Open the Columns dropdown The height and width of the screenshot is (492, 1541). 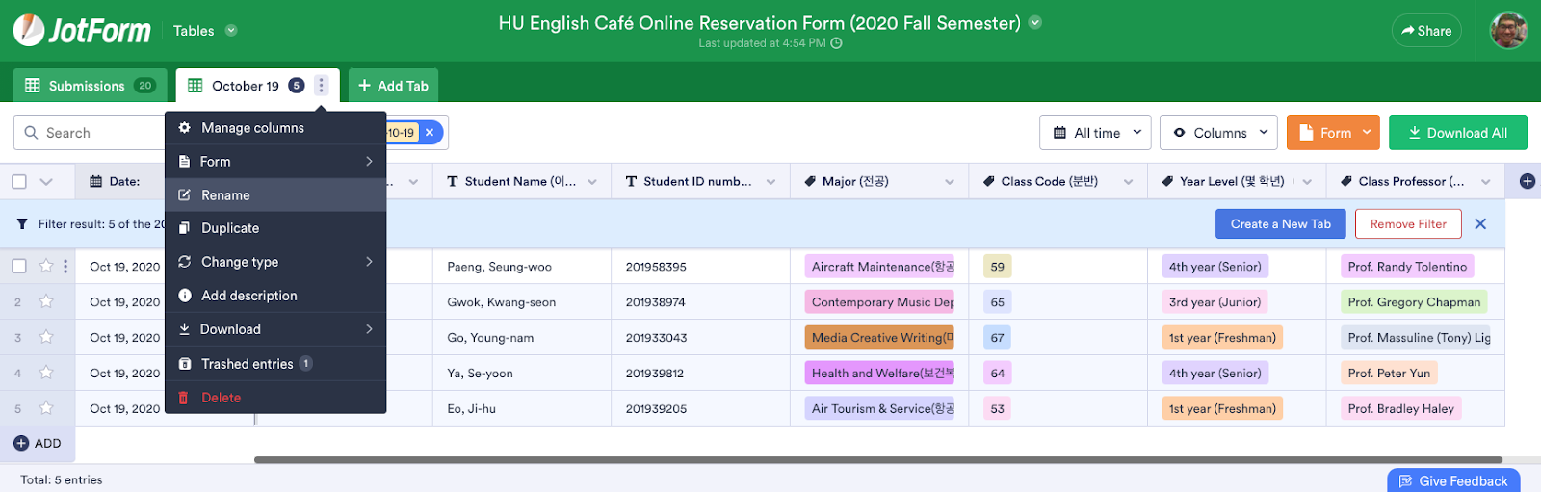tap(1218, 133)
